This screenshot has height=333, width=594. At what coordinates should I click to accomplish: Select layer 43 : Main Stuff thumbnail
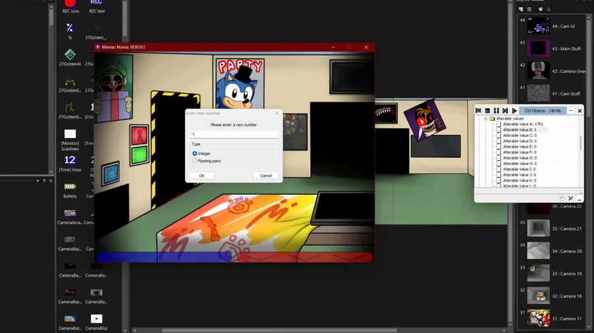[x=539, y=48]
